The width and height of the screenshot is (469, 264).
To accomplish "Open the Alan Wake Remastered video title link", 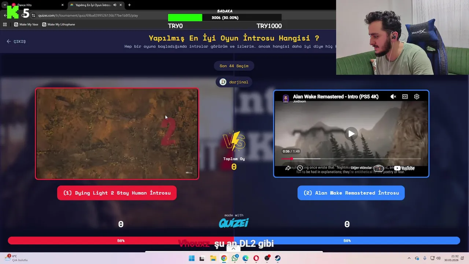I will point(336,97).
